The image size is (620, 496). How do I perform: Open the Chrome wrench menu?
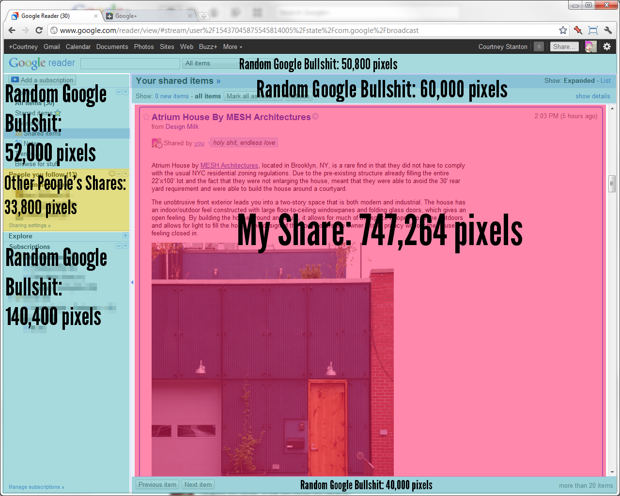point(608,30)
